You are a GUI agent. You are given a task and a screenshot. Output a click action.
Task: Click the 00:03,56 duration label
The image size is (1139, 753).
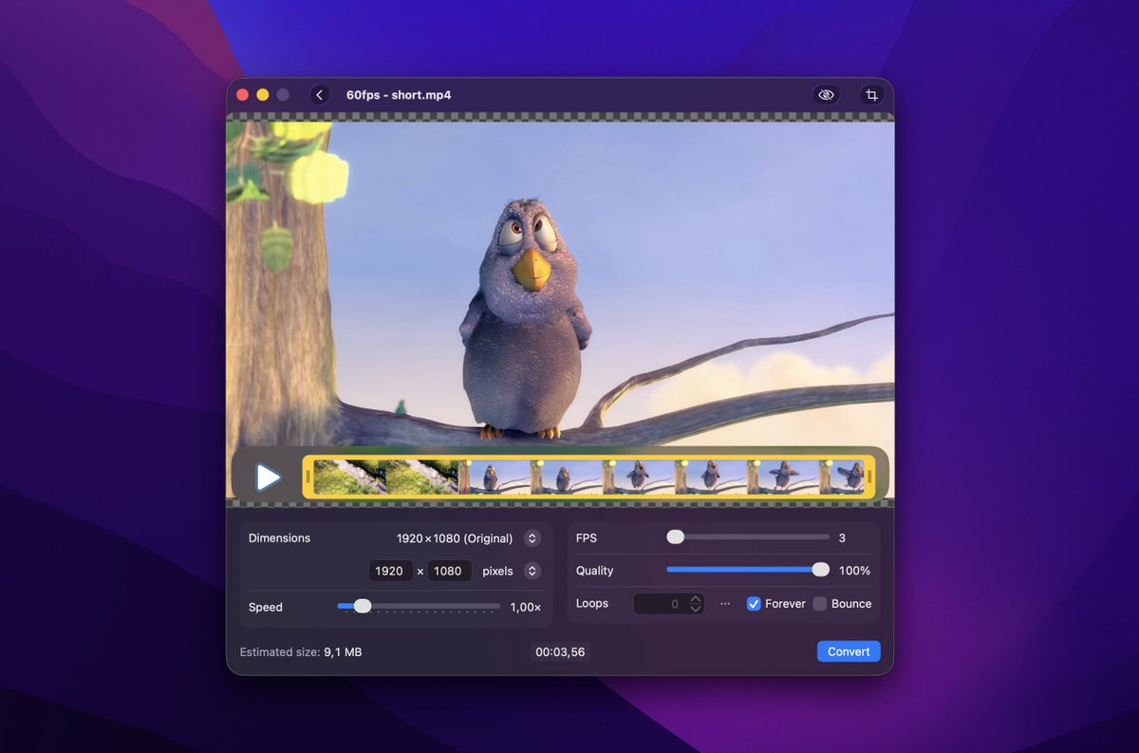click(x=560, y=652)
